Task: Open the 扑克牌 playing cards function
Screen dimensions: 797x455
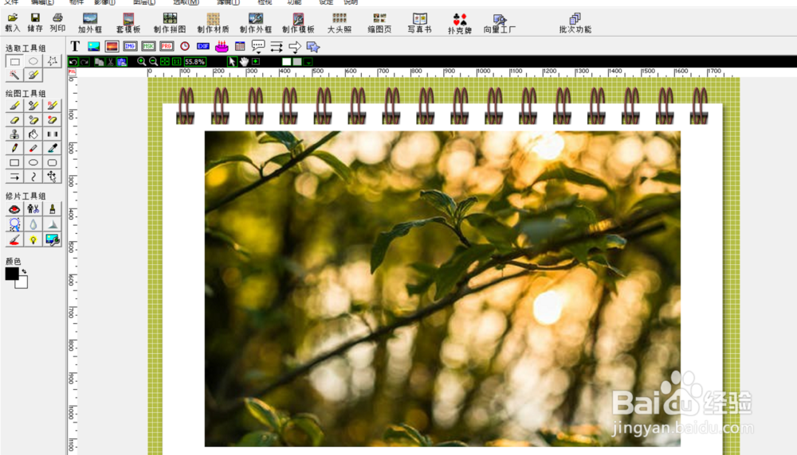Action: point(460,23)
